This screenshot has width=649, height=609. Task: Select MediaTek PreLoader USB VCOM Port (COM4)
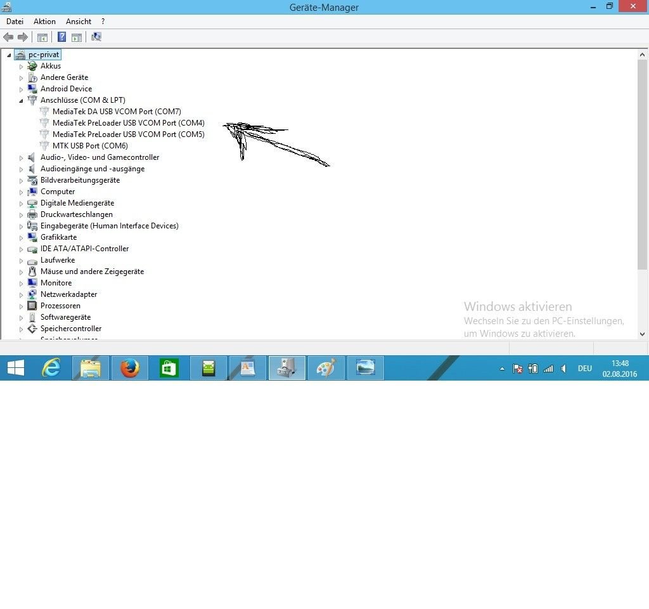pyautogui.click(x=128, y=123)
